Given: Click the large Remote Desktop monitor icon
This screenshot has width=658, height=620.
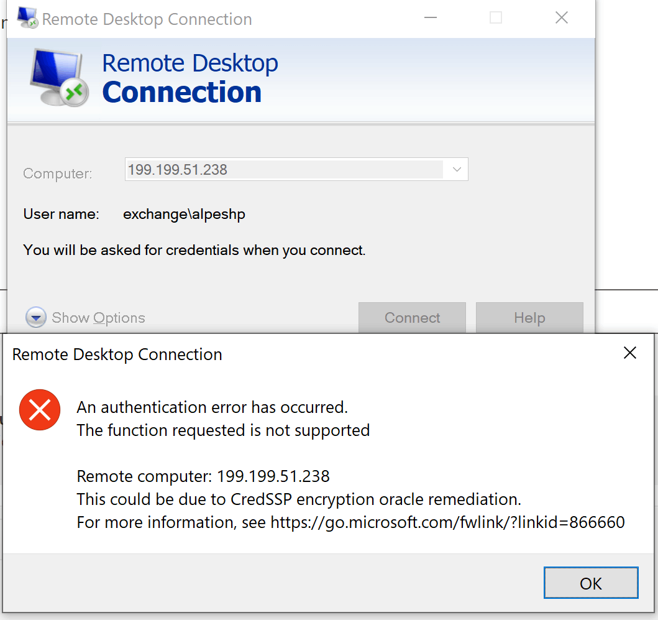Looking at the screenshot, I should [x=60, y=78].
